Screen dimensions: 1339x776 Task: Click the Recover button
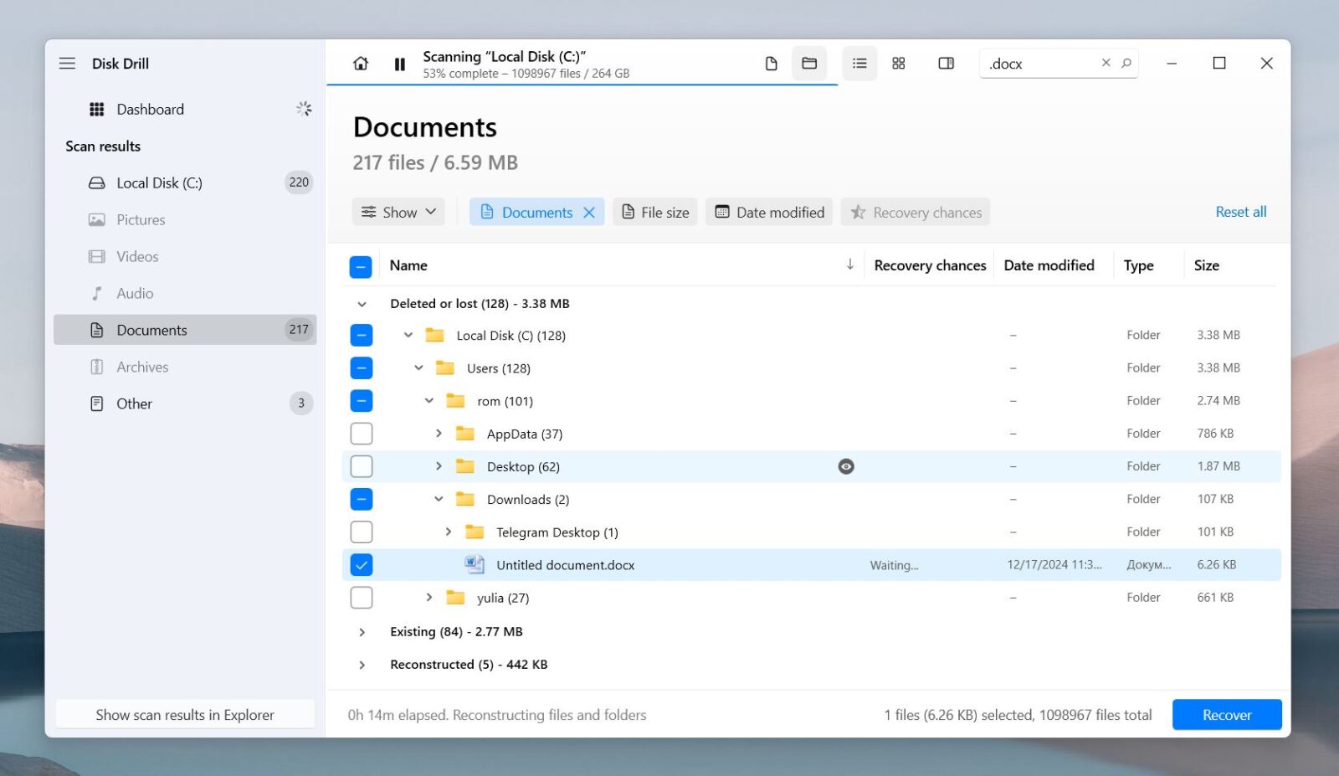coord(1226,714)
